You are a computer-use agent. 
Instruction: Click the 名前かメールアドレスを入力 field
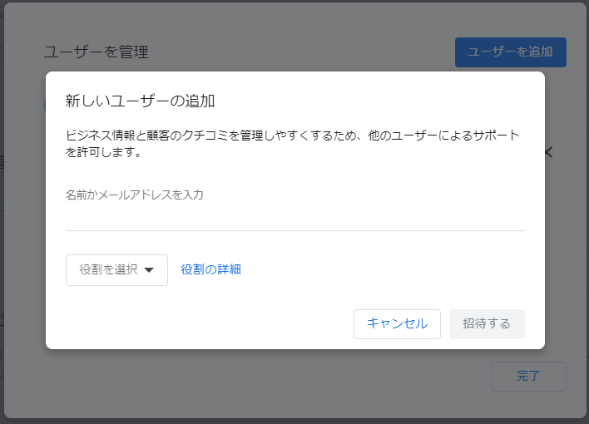click(x=294, y=209)
